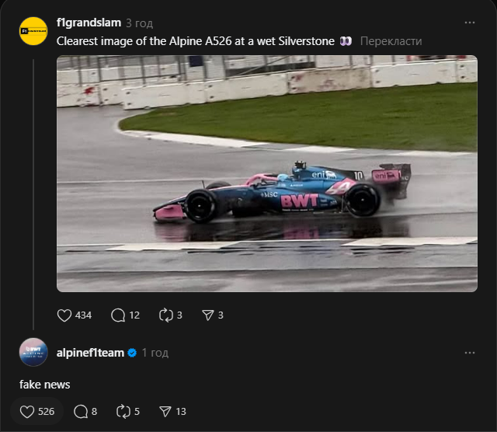The image size is (497, 432).
Task: Go to f1grandslam username link
Action: click(89, 23)
